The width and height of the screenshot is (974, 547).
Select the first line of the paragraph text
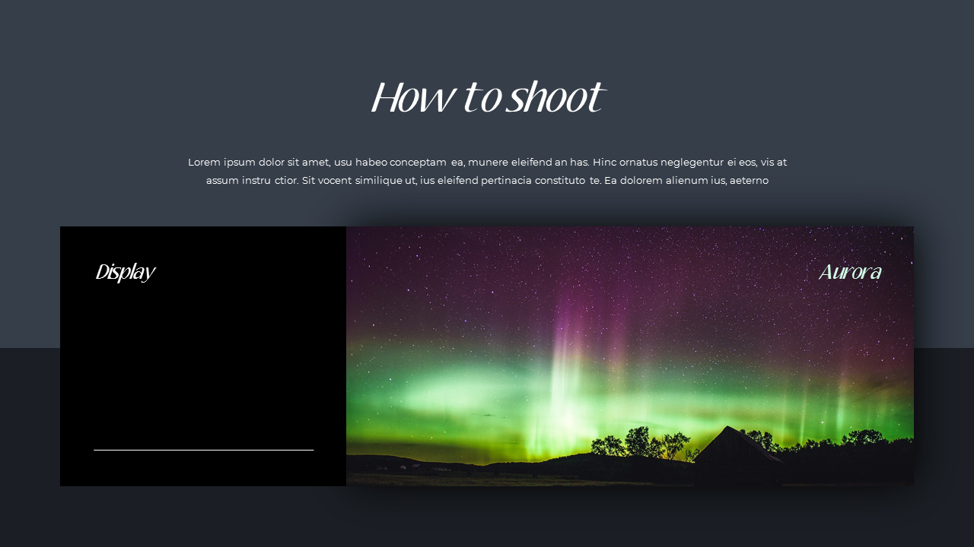point(487,162)
